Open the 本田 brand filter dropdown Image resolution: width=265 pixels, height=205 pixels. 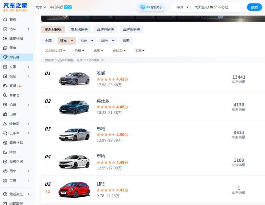pos(139,51)
